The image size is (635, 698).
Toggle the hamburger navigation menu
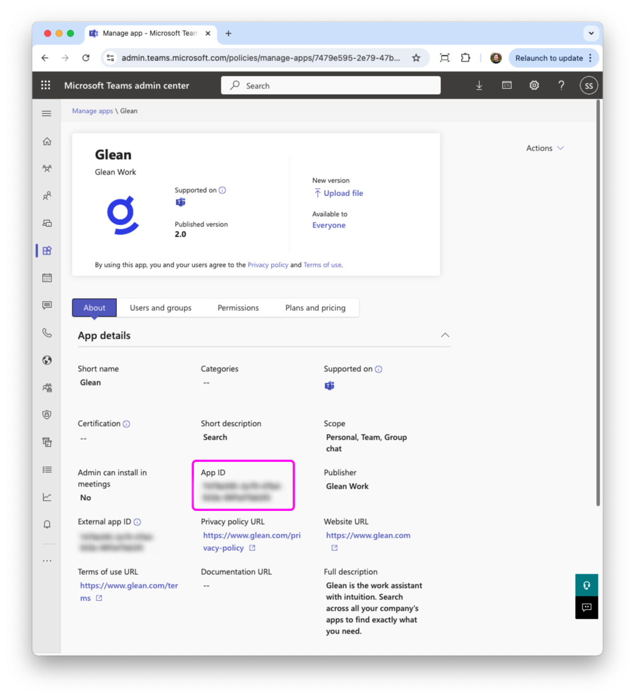coord(47,113)
